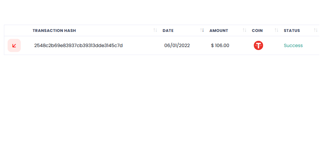
Task: Click the dollar sign in the amount
Action: pos(213,45)
